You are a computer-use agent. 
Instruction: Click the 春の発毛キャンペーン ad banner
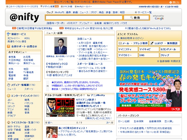coord(149,89)
